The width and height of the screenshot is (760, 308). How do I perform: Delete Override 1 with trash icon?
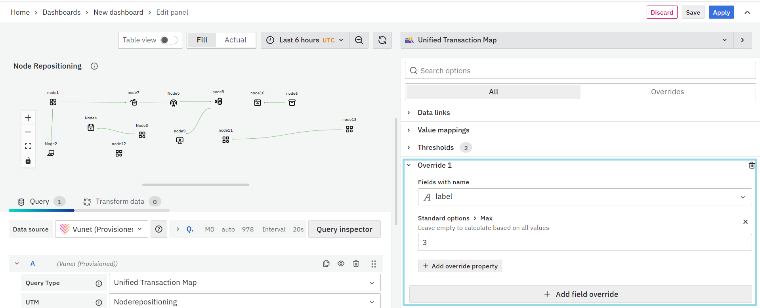coord(751,165)
